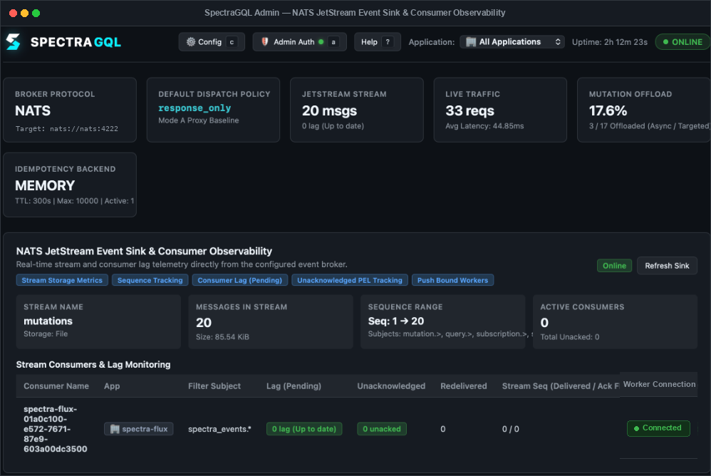This screenshot has width=711, height=476.
Task: Click the Stream Name mutations tile
Action: click(98, 321)
